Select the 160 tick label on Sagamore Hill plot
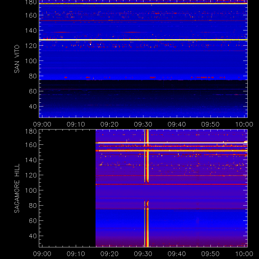This screenshot has width=259, height=259. (x=31, y=145)
